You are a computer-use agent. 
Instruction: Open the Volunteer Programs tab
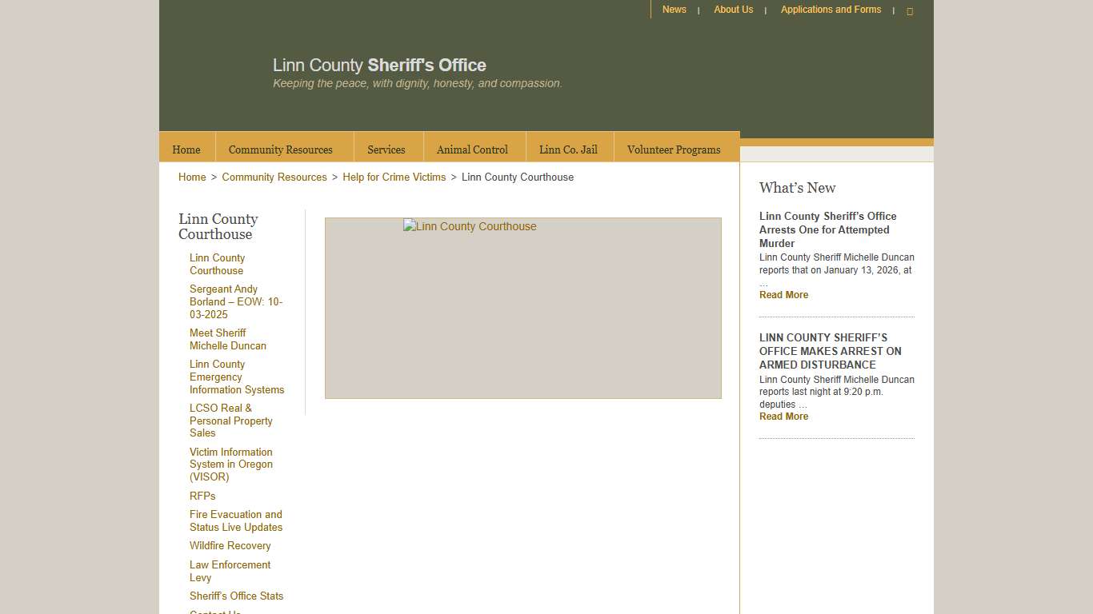[674, 149]
